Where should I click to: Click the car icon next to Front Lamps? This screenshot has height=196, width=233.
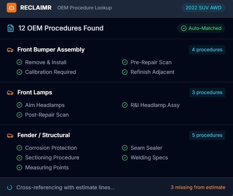coord(10,93)
